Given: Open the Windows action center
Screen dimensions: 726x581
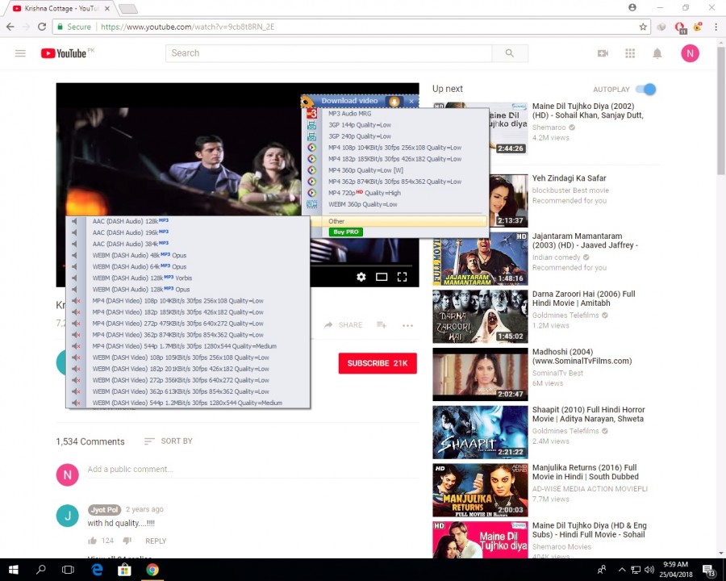Looking at the screenshot, I should tap(708, 570).
